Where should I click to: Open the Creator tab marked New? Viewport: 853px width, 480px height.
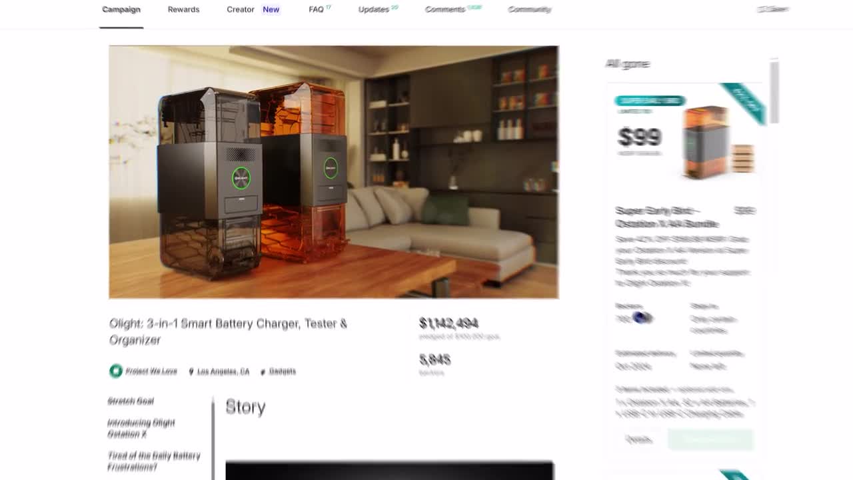[253, 9]
